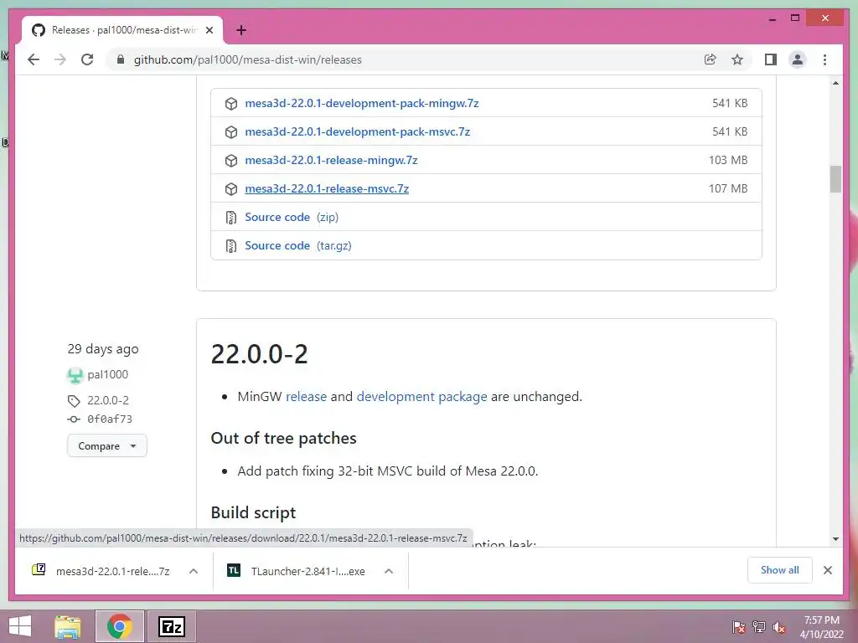Click the address bar URL

tap(247, 59)
